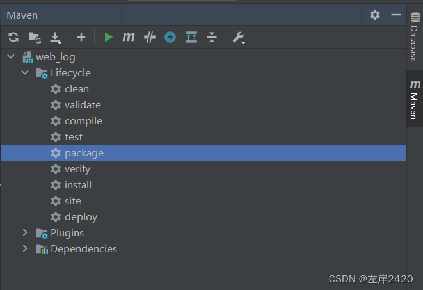423x290 pixels.
Task: Select the verify lifecycle phase
Action: 204,169
